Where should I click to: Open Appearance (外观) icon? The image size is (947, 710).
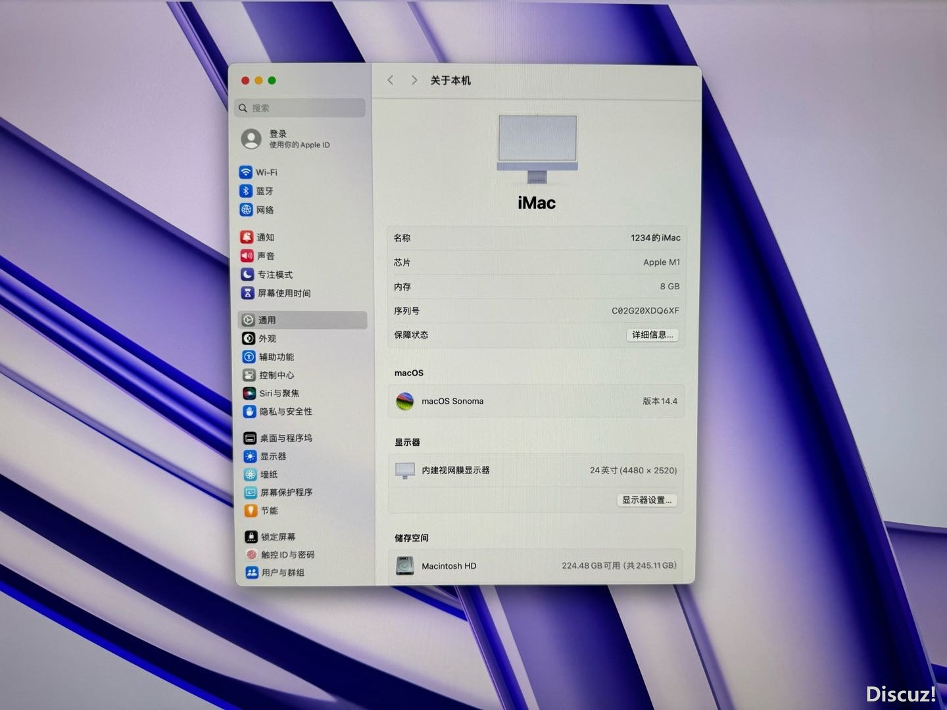(249, 339)
